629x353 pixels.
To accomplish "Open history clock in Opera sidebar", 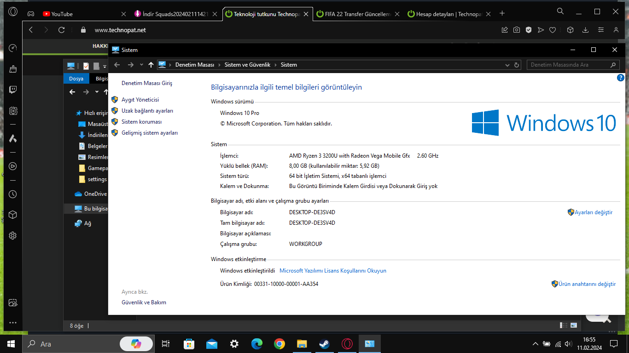I will pos(13,194).
